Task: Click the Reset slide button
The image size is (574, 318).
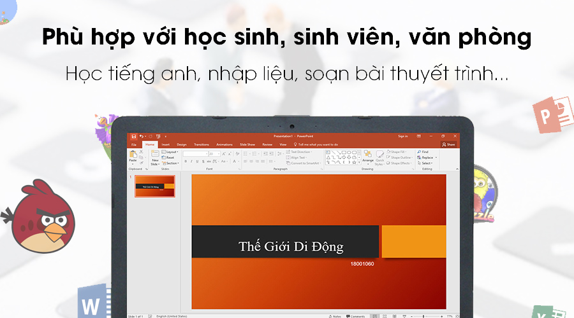Action: [168, 157]
